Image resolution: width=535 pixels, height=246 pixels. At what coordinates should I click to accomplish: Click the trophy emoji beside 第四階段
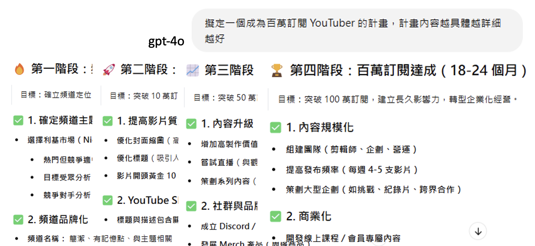tap(277, 70)
